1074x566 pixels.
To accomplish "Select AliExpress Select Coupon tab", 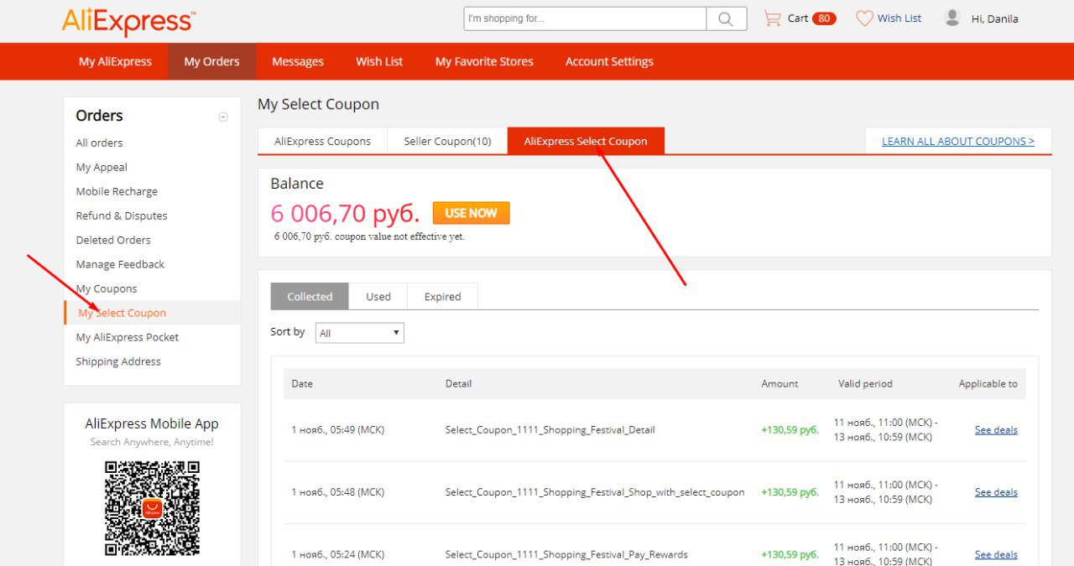I will click(586, 141).
